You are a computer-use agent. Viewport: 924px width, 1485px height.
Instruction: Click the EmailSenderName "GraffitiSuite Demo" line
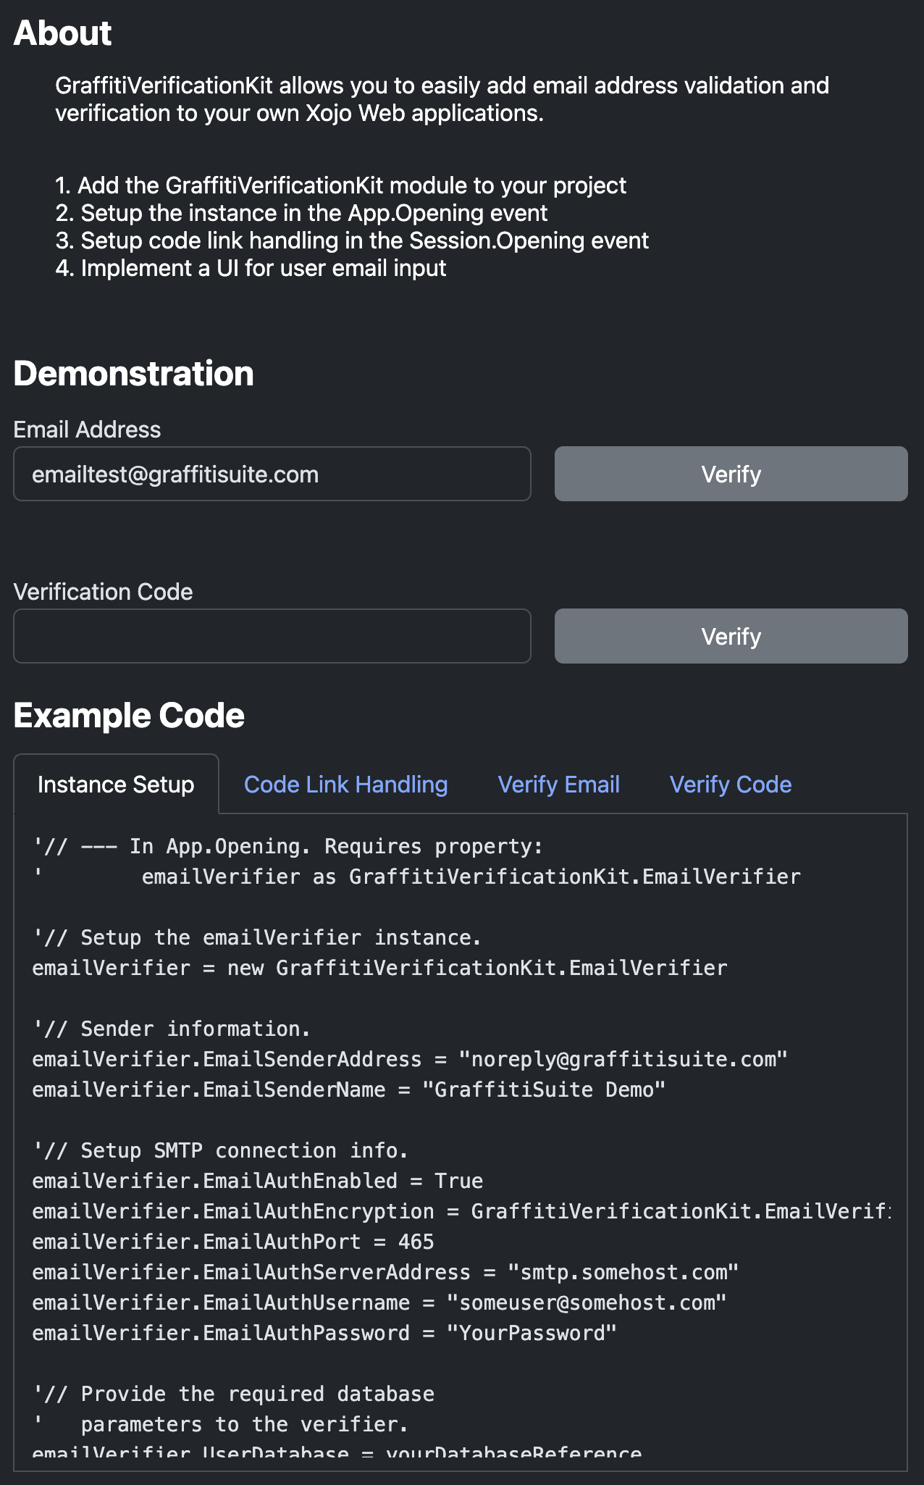[x=348, y=1089]
